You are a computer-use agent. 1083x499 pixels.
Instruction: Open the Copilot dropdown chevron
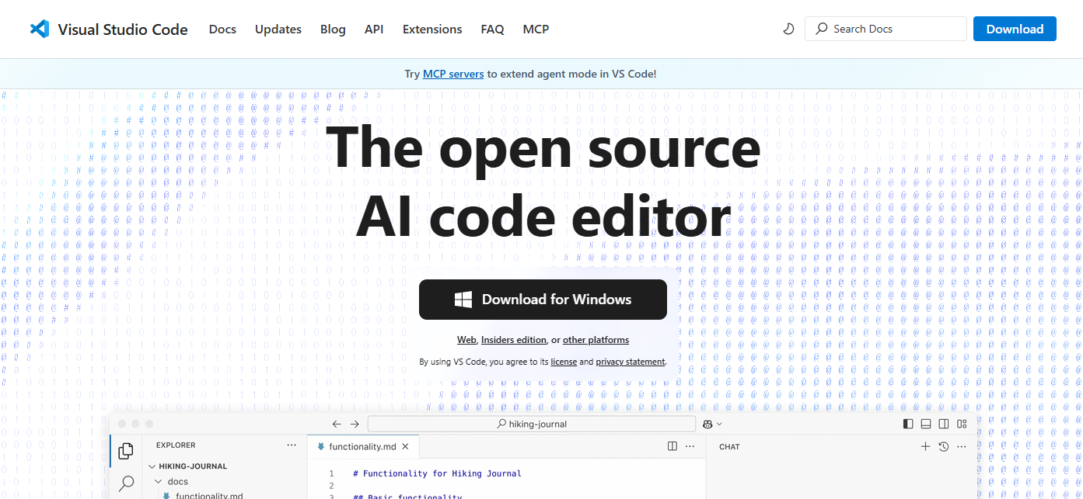[719, 424]
